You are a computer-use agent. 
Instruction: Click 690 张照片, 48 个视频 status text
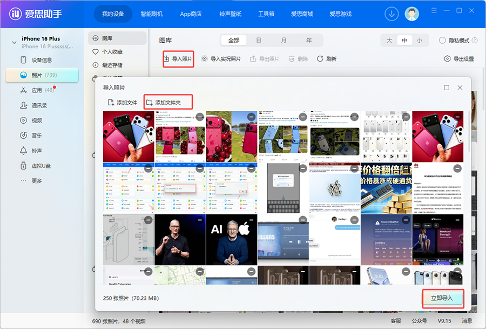click(119, 321)
